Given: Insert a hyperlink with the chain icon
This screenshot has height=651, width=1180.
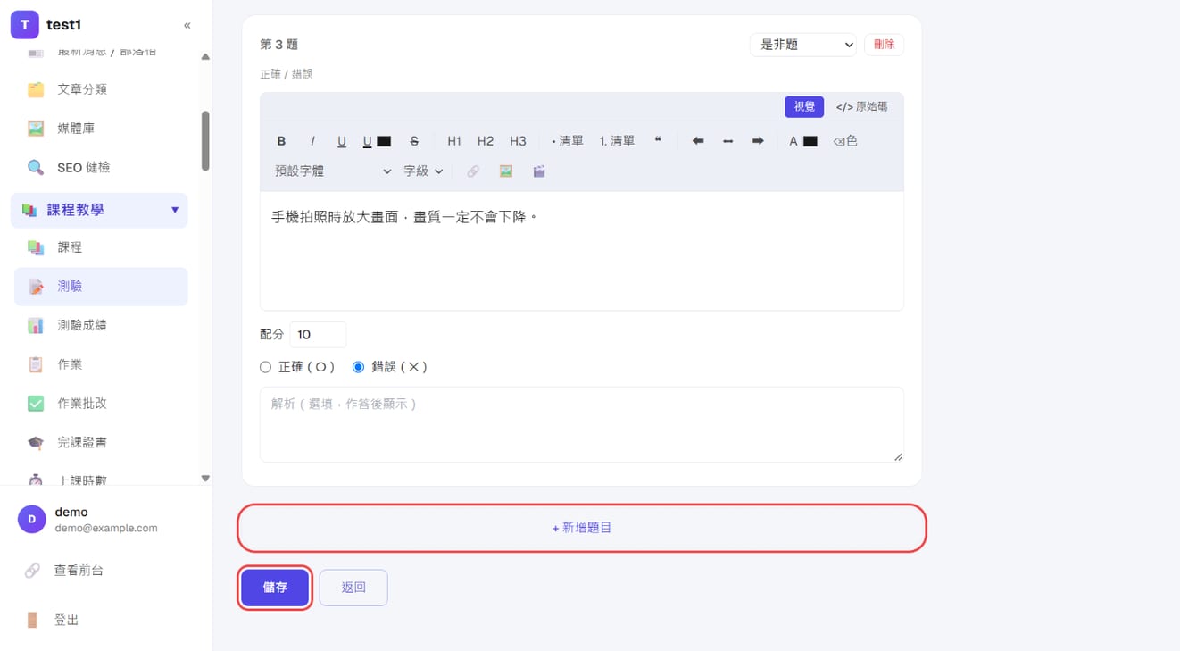Looking at the screenshot, I should [473, 171].
